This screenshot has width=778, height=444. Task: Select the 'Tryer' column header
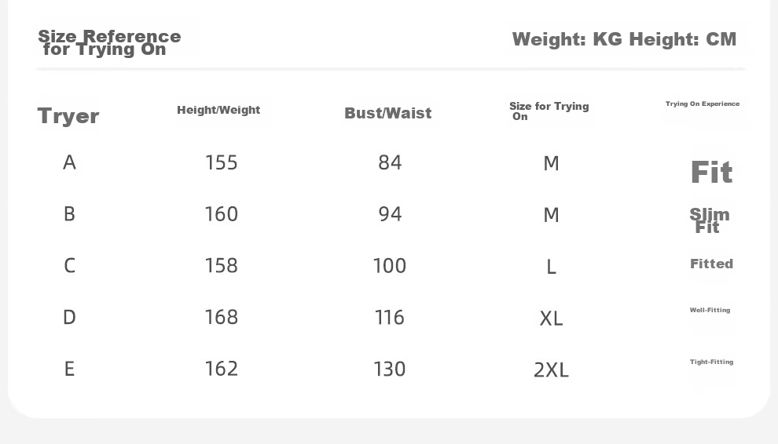pos(68,116)
